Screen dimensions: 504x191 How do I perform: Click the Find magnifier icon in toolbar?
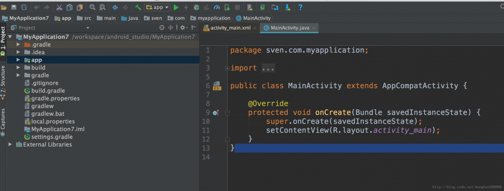[x=93, y=7]
